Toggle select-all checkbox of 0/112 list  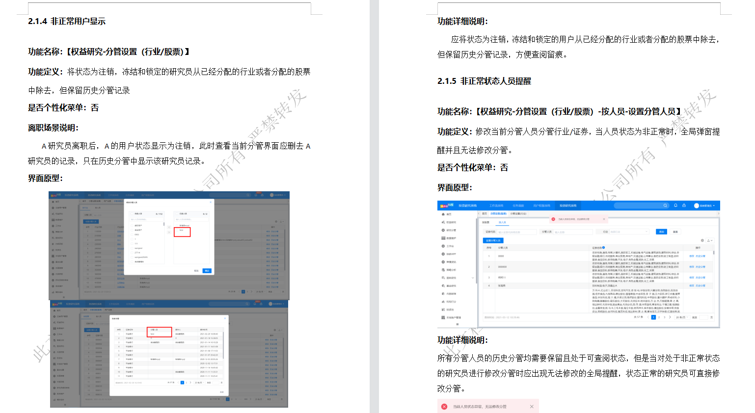tap(132, 214)
